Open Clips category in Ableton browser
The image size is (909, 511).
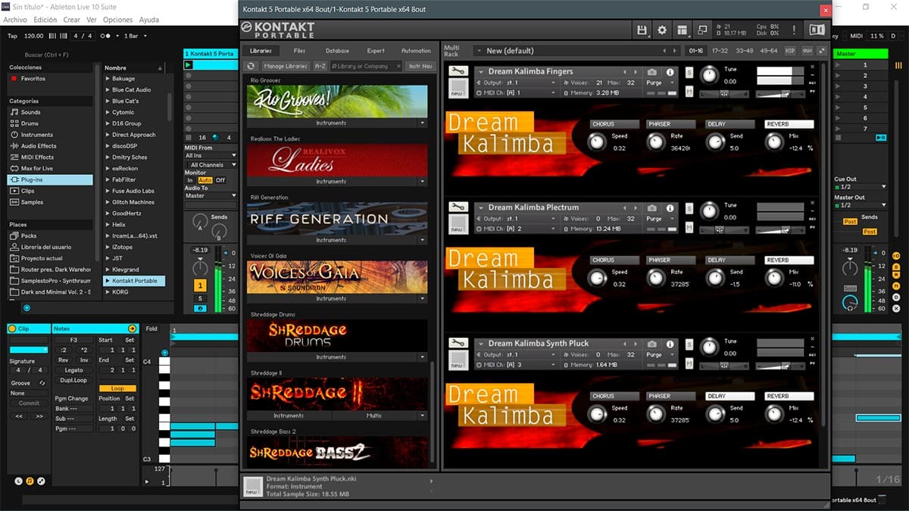28,192
